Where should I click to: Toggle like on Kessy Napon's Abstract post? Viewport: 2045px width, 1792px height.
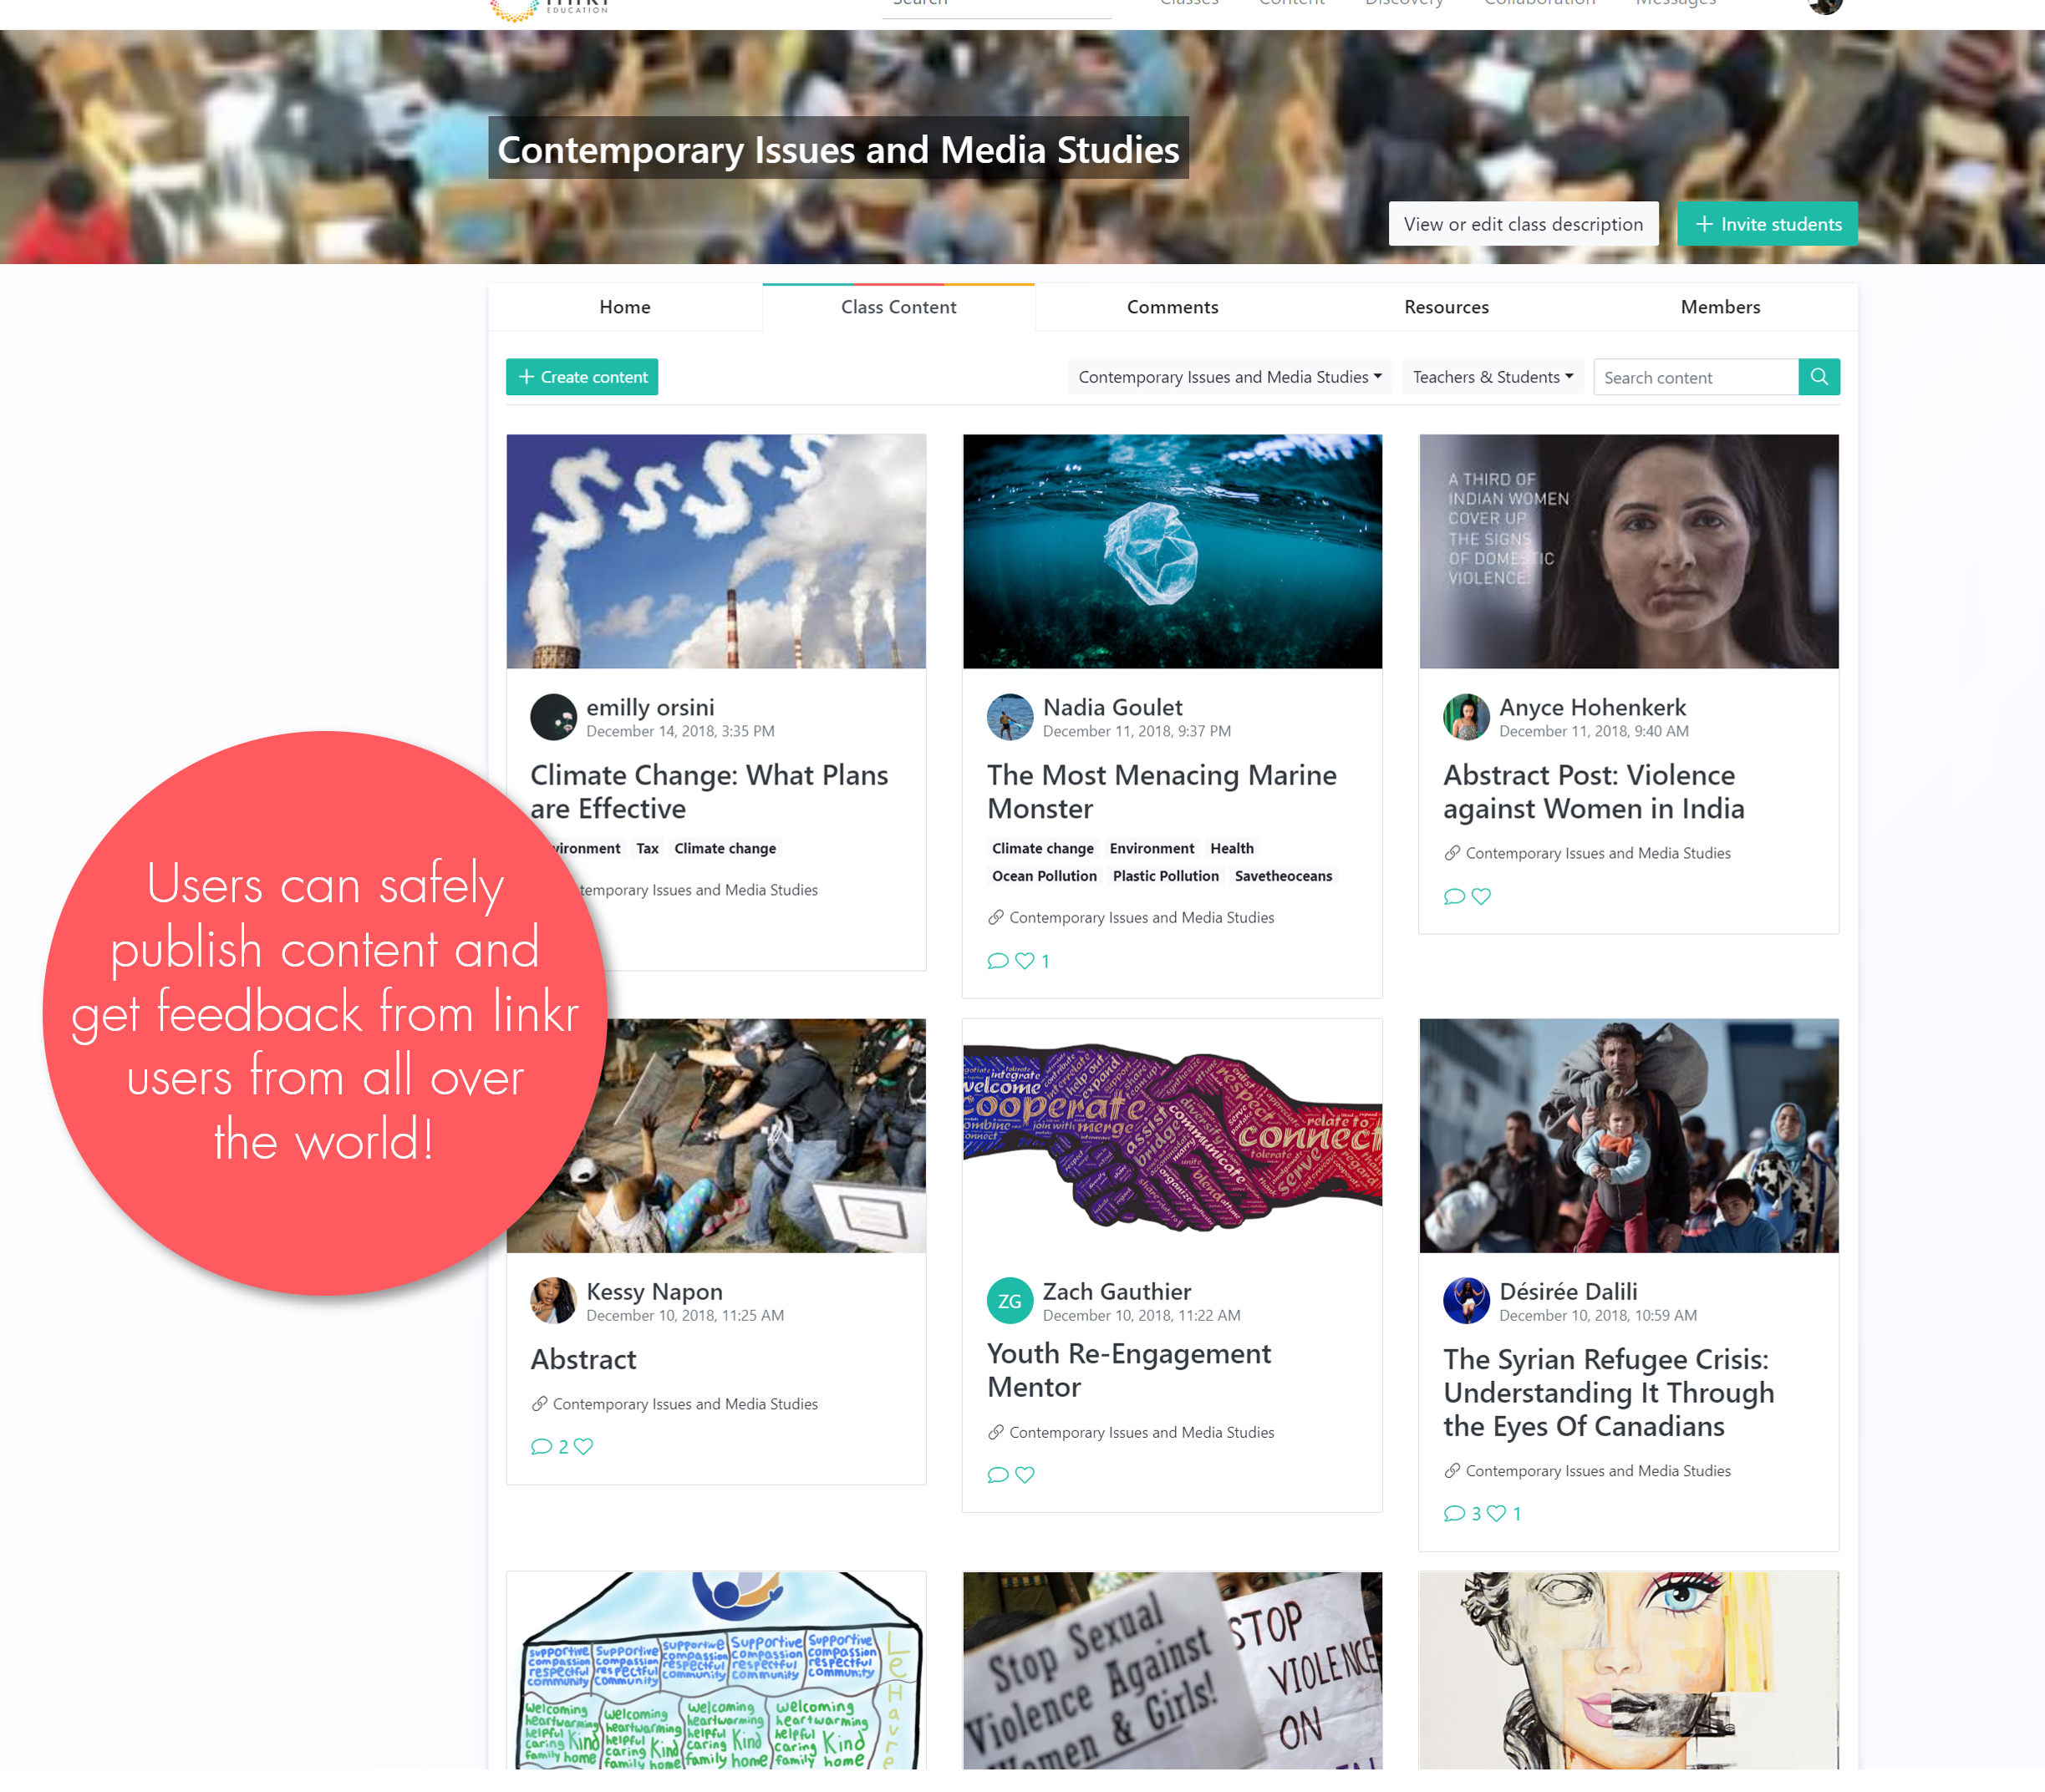[x=583, y=1446]
